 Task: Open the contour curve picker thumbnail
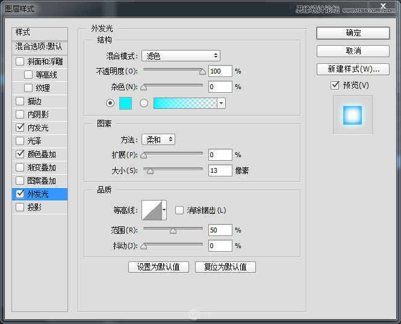pyautogui.click(x=152, y=210)
